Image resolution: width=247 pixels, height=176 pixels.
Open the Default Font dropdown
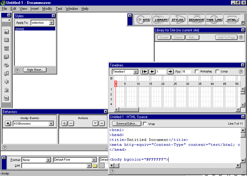tap(94, 160)
